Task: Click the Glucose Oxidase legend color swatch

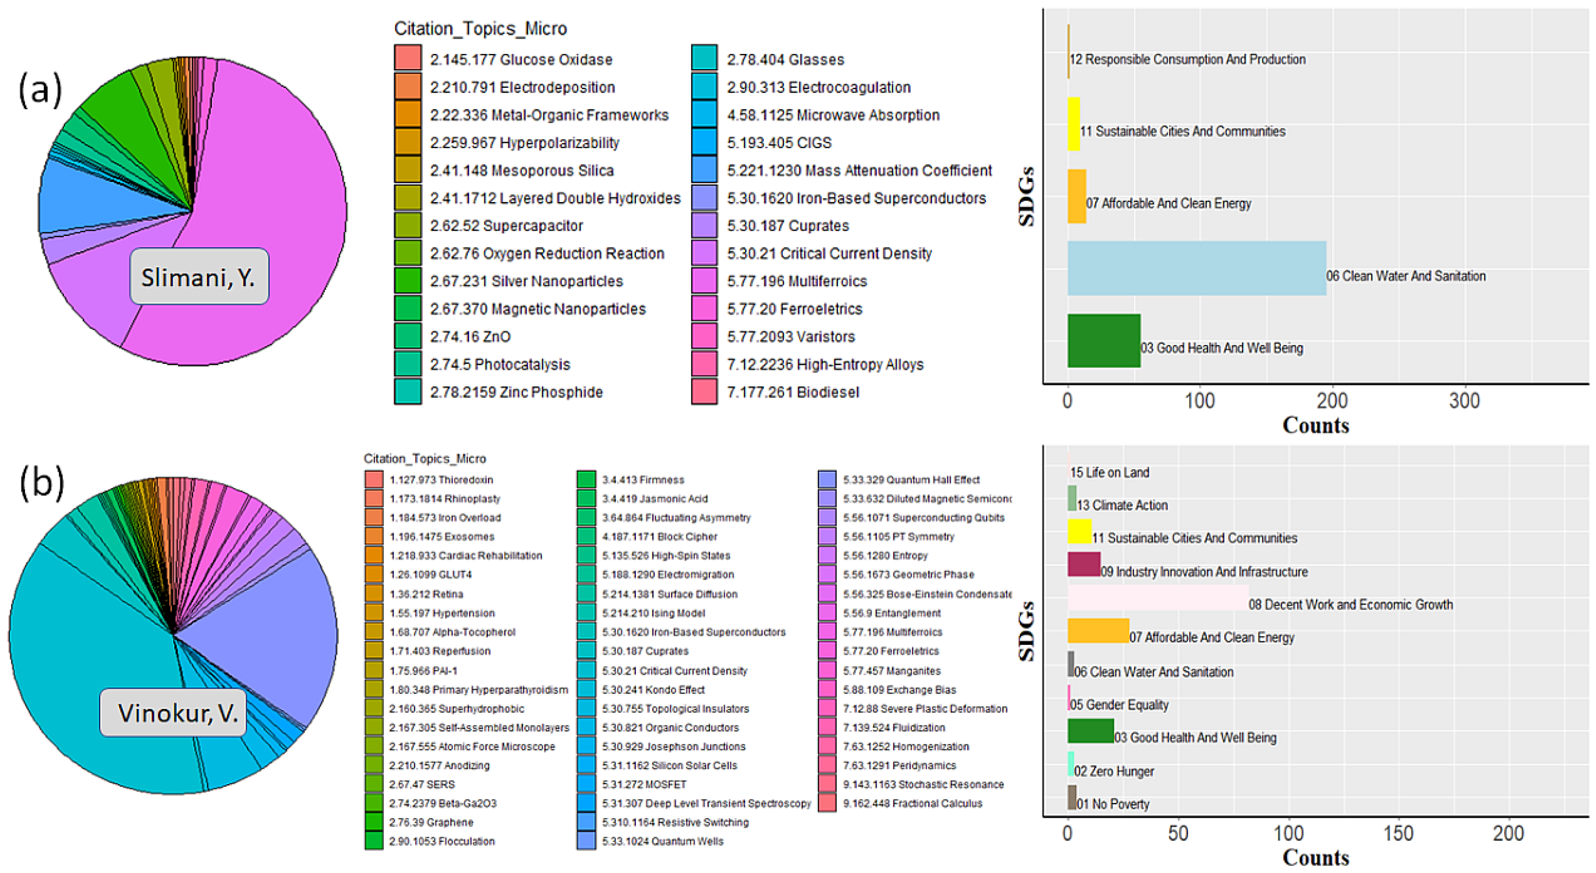Action: click(x=407, y=57)
